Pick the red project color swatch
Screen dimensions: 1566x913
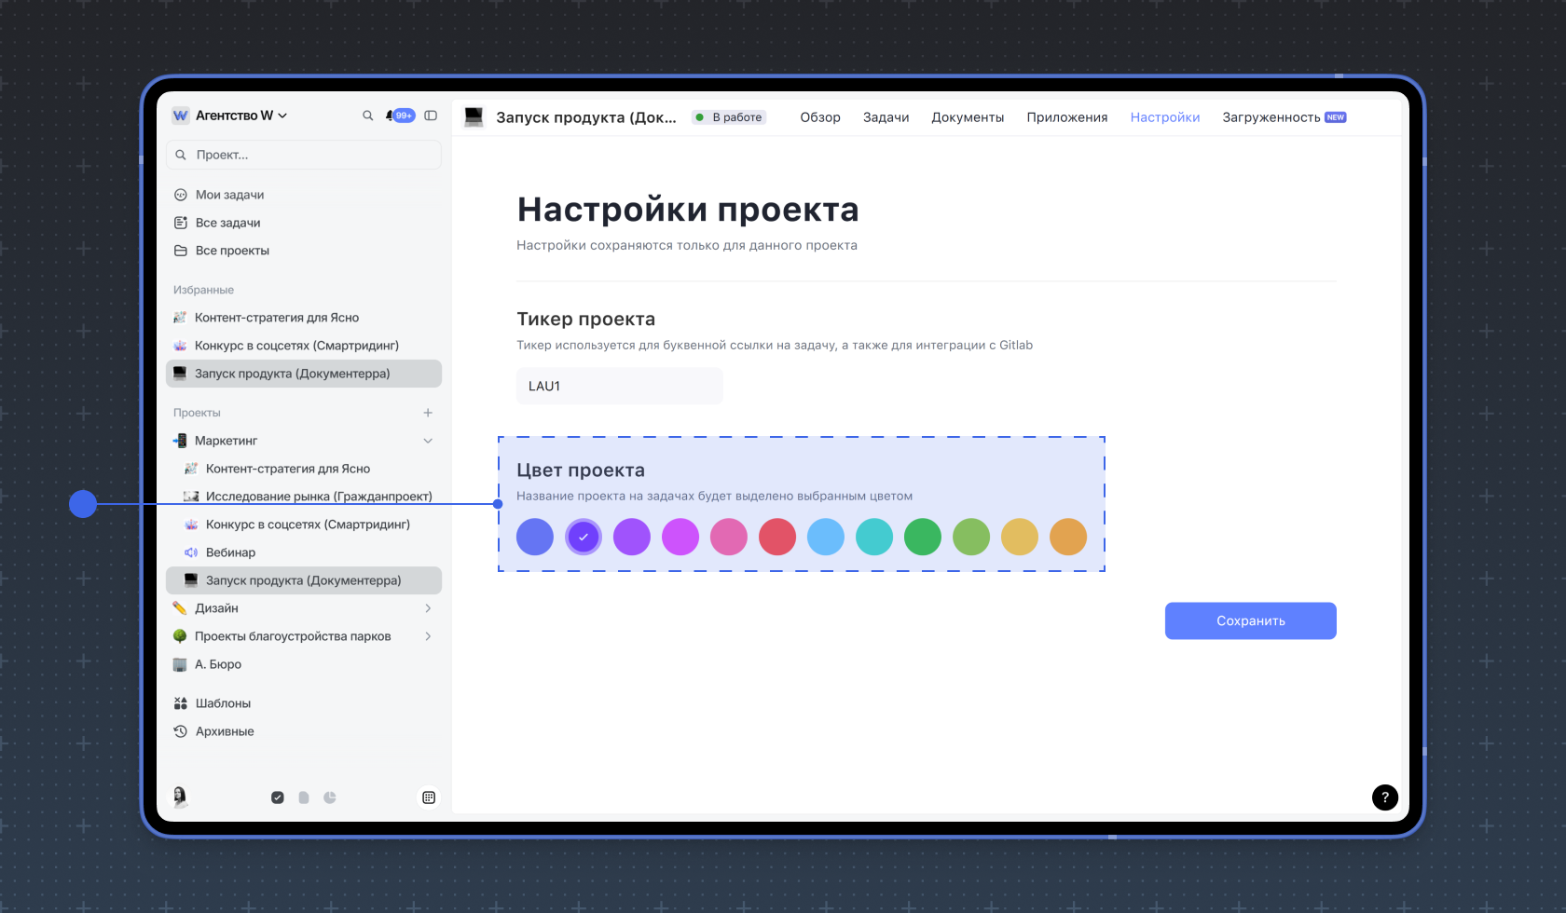click(777, 538)
